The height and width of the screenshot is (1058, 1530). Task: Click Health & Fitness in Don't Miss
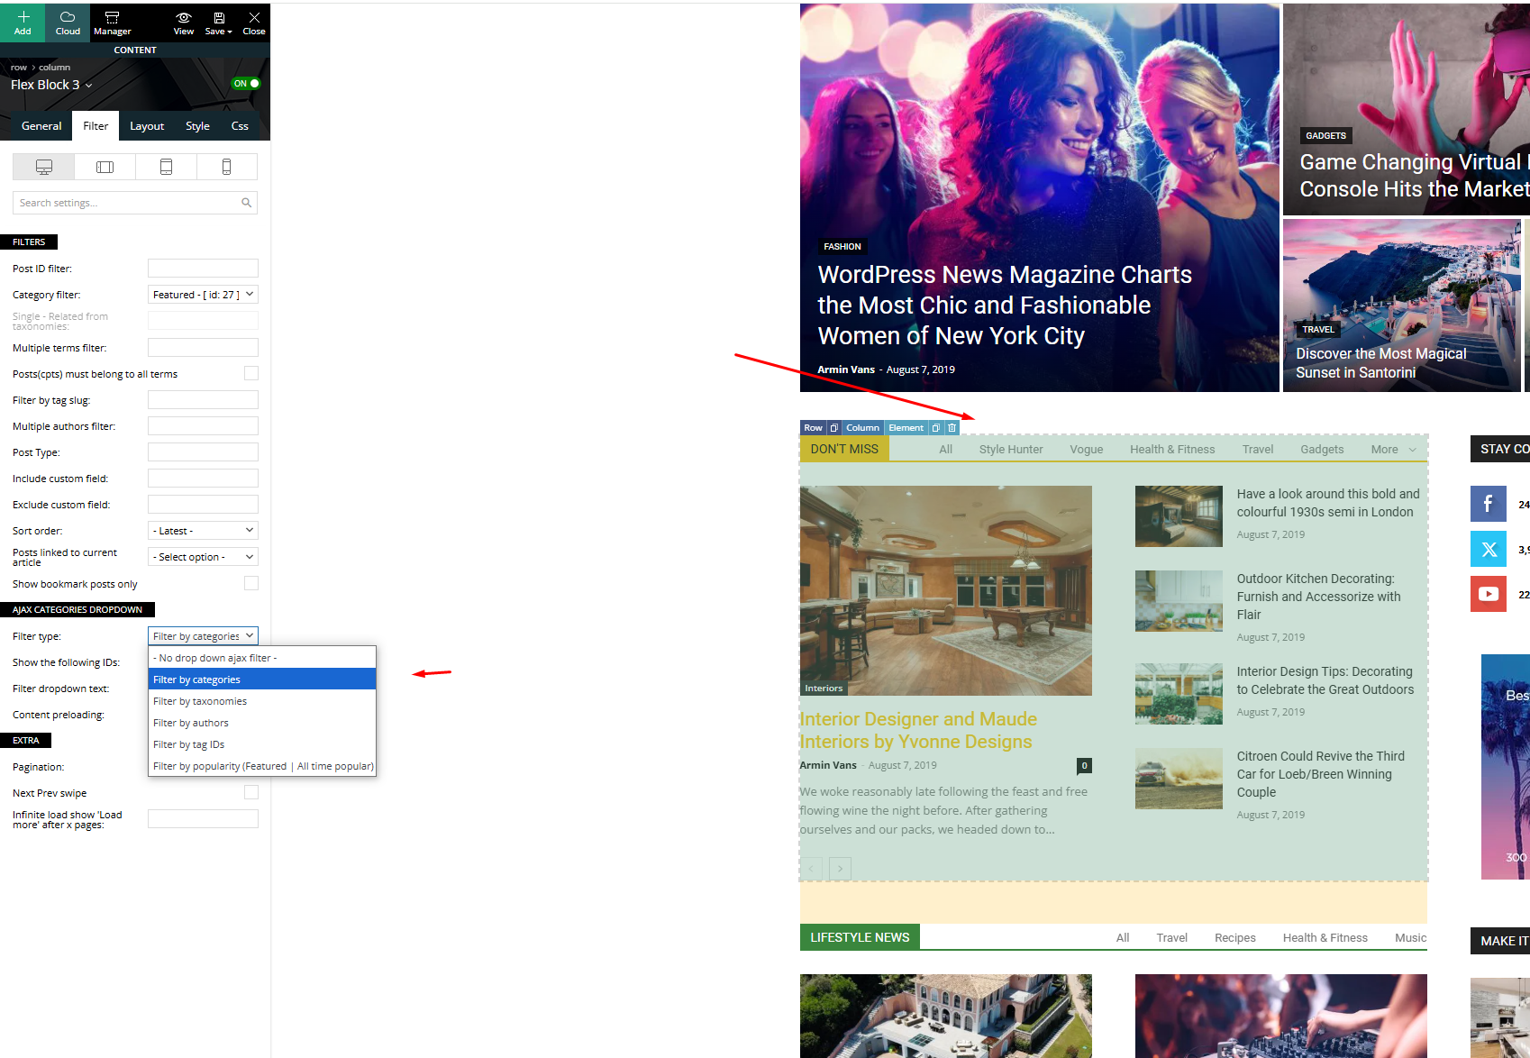click(1172, 450)
